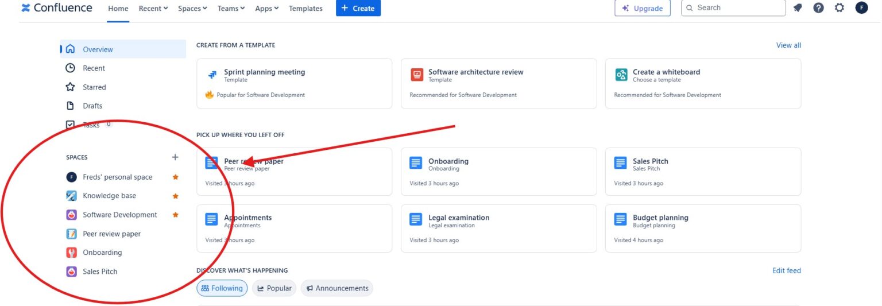Click the Drafts page icon in sidebar
The image size is (882, 306).
click(x=70, y=106)
